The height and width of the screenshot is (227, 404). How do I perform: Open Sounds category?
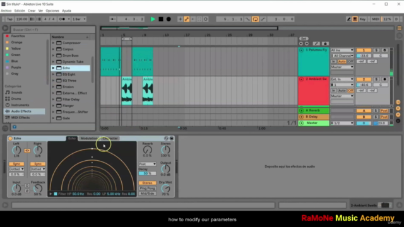[16, 93]
